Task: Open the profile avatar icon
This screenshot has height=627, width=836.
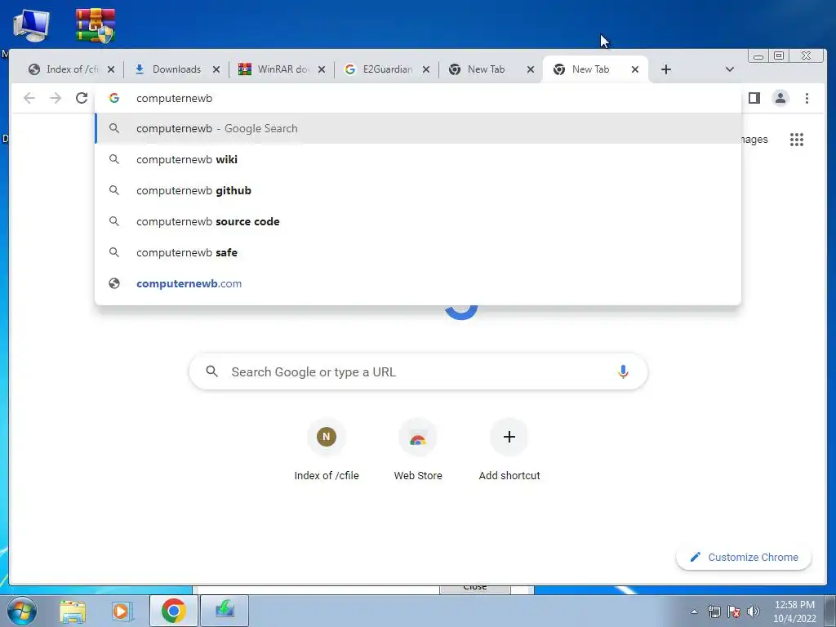Action: [x=780, y=98]
